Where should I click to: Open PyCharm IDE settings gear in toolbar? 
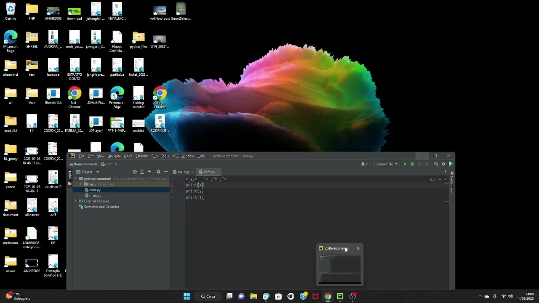(443, 164)
